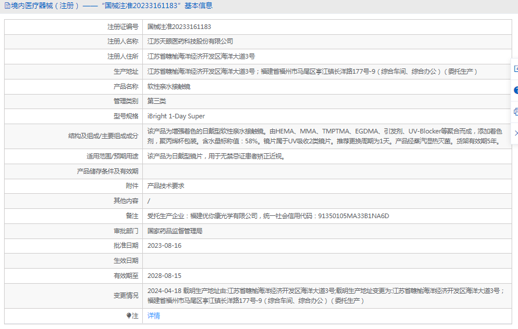Click the 结构及组成/主要组成成分 row label
Viewport: 518px width, 329px height.
click(x=103, y=136)
